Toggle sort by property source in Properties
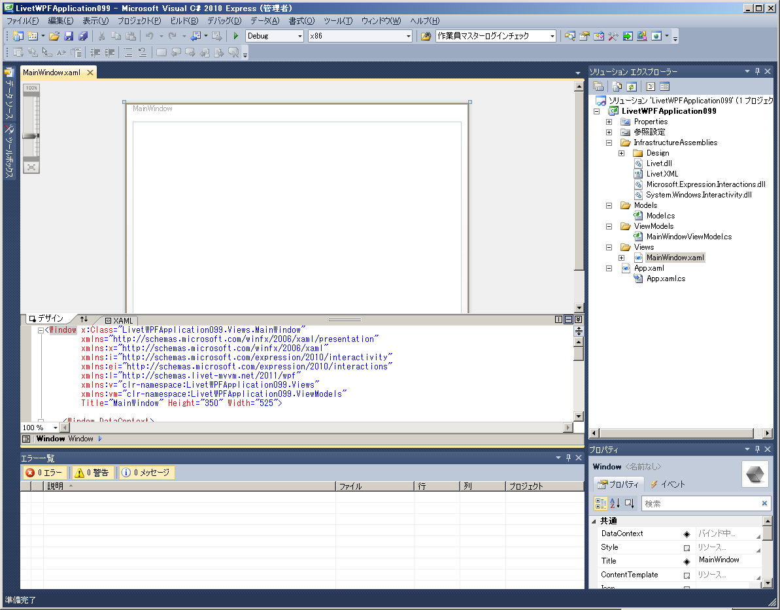Image resolution: width=780 pixels, height=610 pixels. tap(629, 503)
